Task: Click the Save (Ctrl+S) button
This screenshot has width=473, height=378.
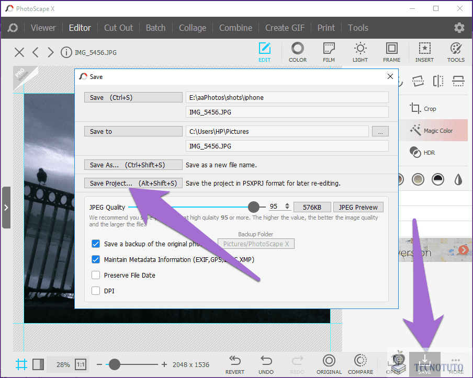Action: click(133, 97)
